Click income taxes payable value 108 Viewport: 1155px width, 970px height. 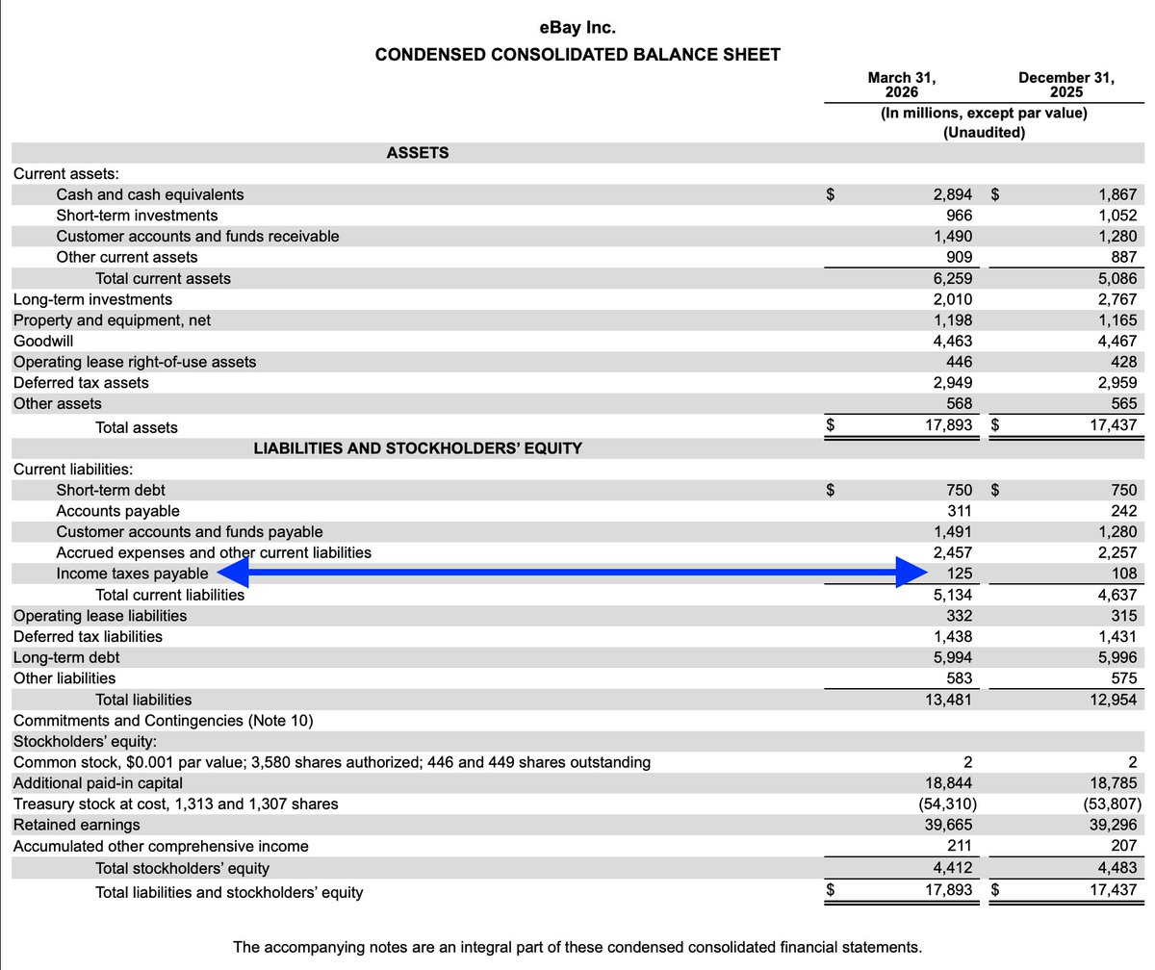[x=1123, y=574]
